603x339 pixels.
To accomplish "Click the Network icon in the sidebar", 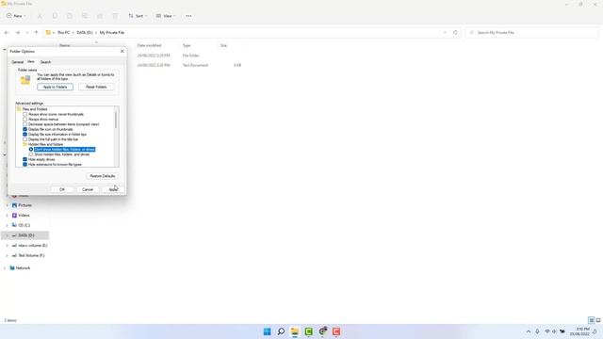I will coord(12,267).
